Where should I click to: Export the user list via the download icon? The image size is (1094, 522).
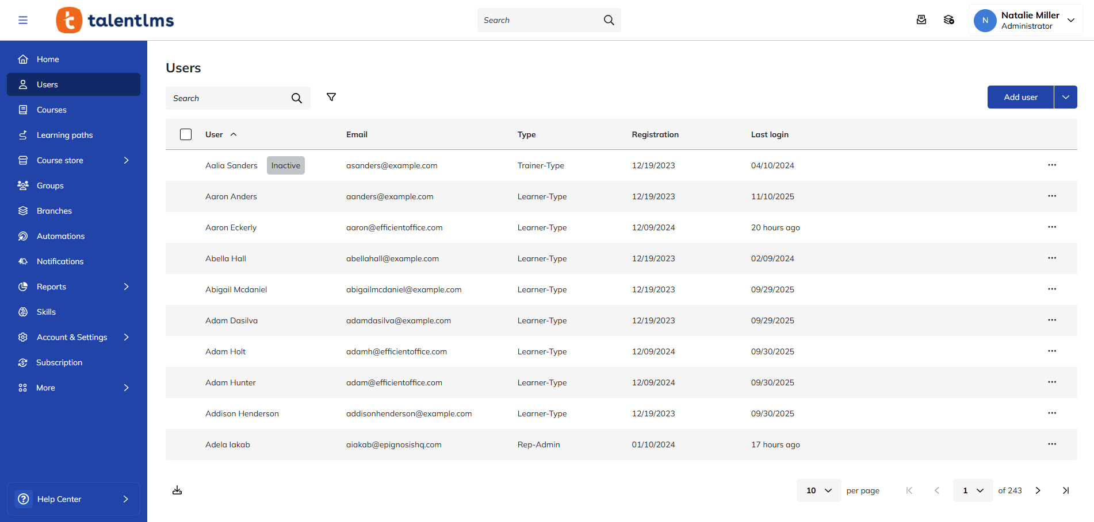tap(177, 490)
